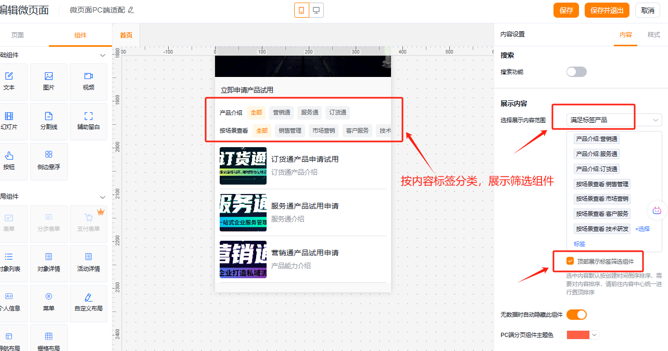
Task: Add the 菜单 menu component
Action: [49, 303]
